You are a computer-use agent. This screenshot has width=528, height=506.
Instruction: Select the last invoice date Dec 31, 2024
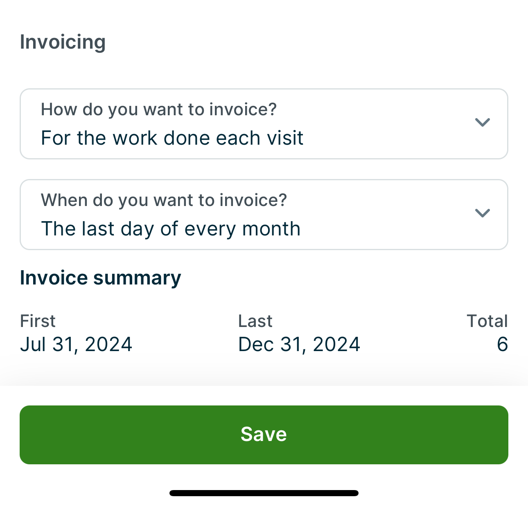point(299,344)
